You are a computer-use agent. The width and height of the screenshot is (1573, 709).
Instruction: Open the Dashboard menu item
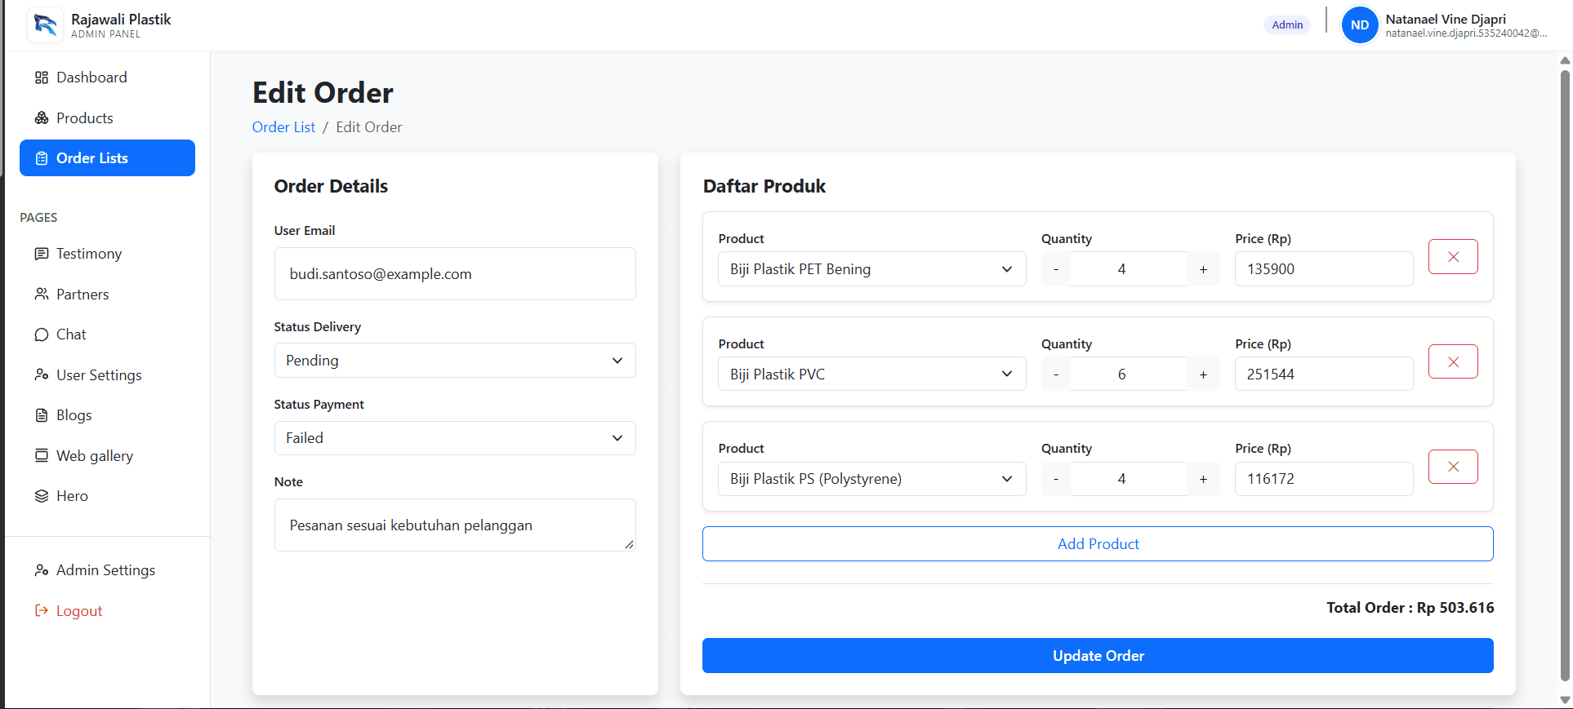pyautogui.click(x=107, y=78)
